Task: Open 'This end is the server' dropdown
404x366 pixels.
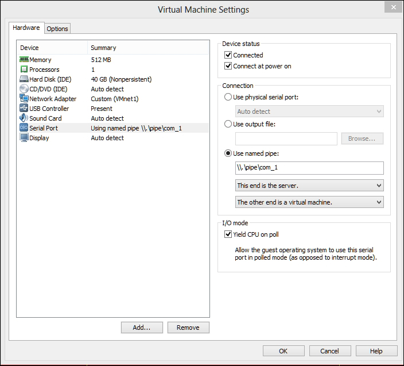Action: pyautogui.click(x=309, y=186)
